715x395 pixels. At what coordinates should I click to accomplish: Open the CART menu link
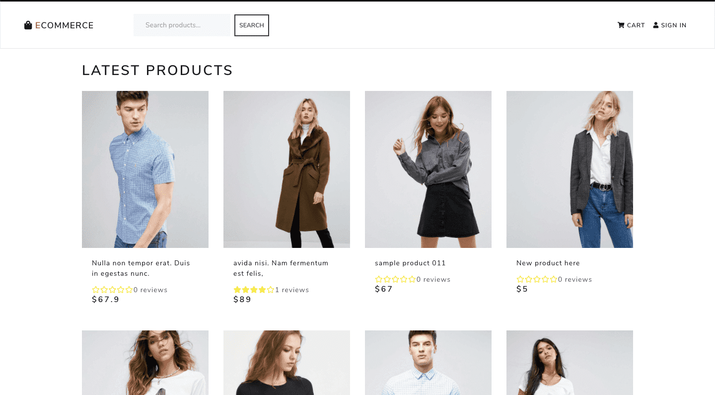pos(631,25)
